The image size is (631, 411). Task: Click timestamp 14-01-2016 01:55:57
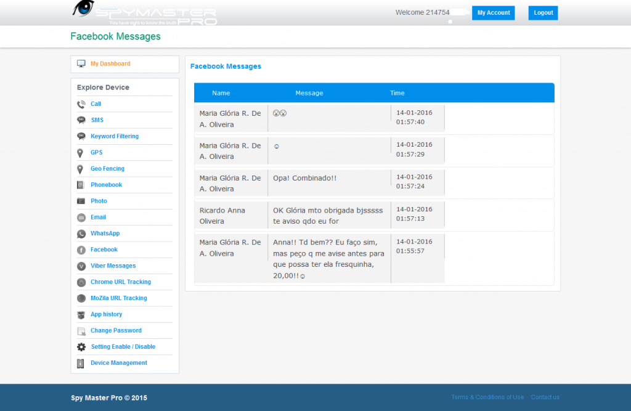point(414,246)
